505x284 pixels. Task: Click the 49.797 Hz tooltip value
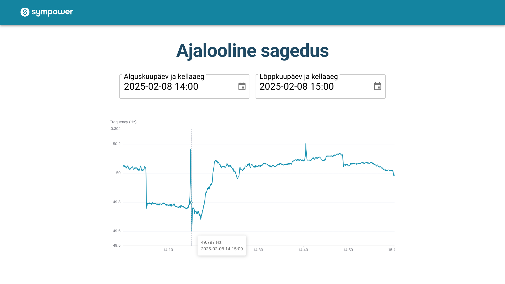click(211, 242)
